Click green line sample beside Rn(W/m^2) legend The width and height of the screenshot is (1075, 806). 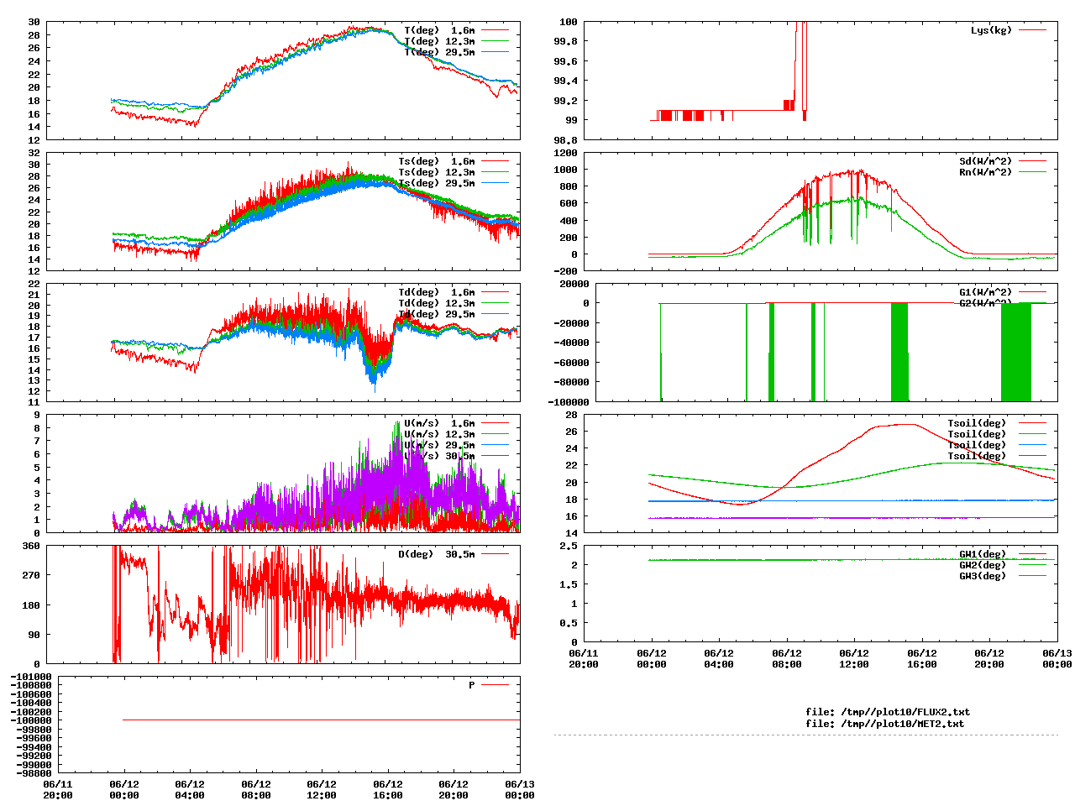tap(1033, 172)
